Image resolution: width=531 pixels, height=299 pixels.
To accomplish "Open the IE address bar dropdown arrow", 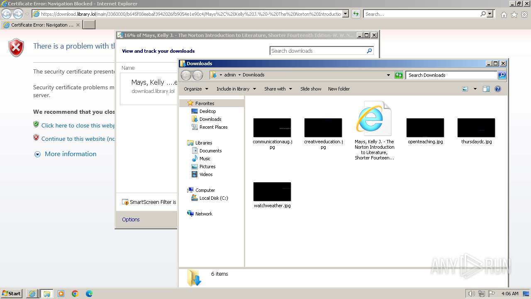I will point(346,14).
